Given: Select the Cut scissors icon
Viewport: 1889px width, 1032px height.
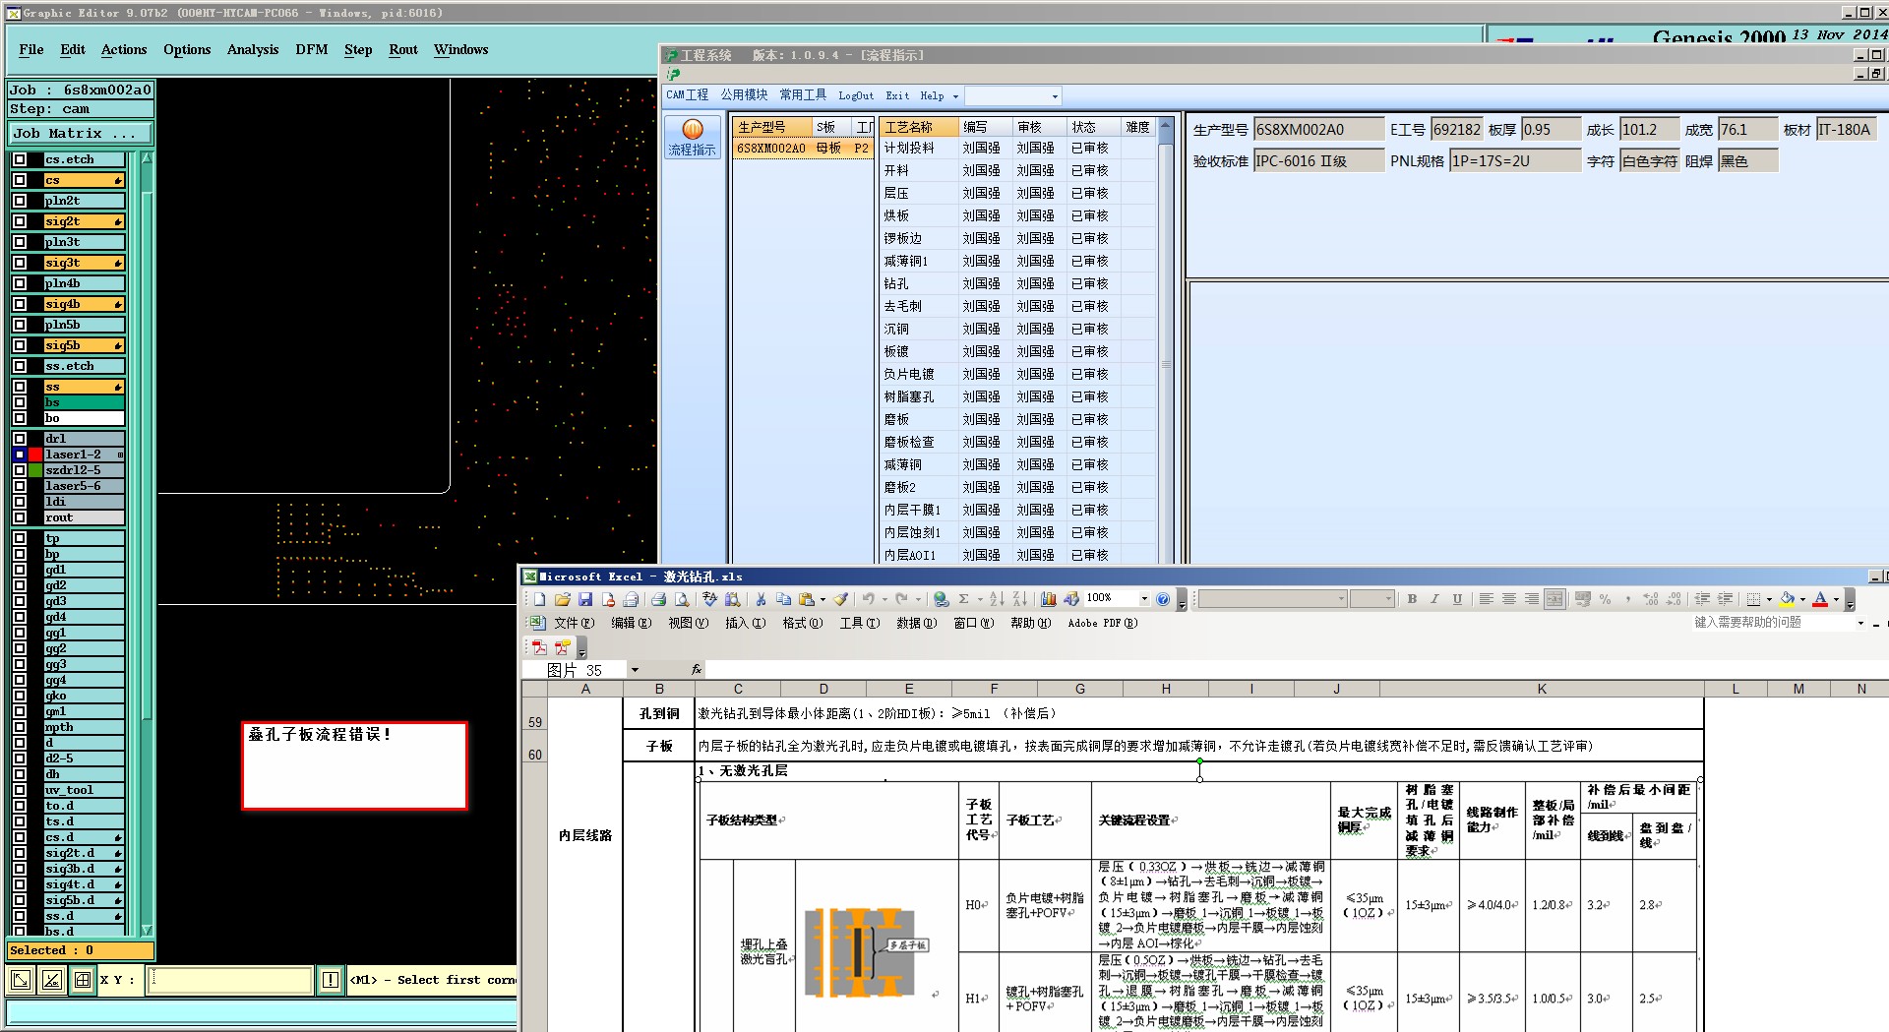Looking at the screenshot, I should [x=761, y=599].
